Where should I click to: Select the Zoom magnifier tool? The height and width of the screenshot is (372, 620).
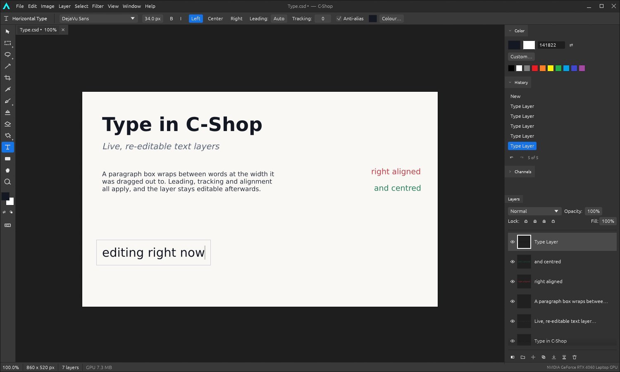point(7,182)
